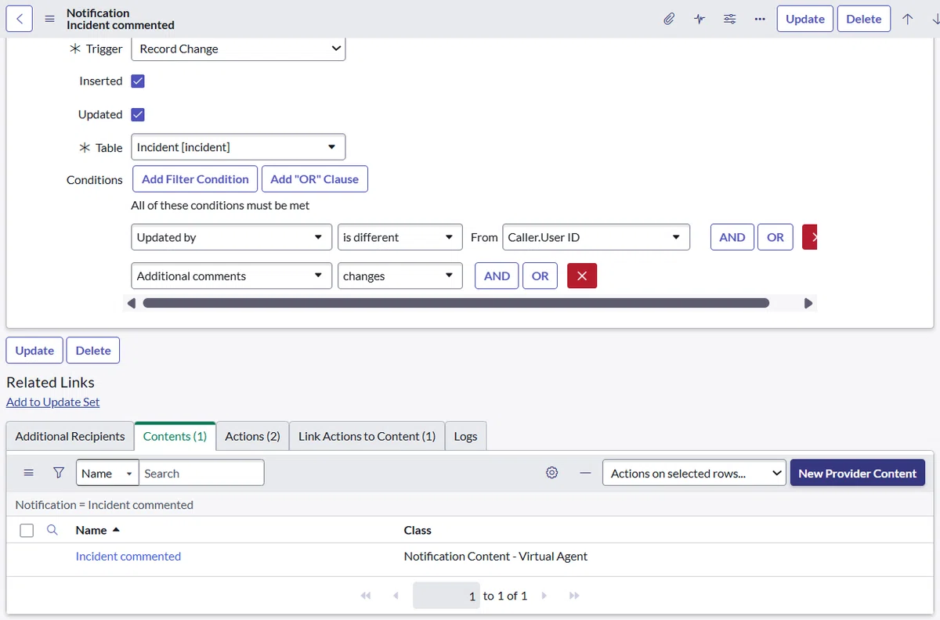
Task: Change the 'is different' operator dropdown
Action: pyautogui.click(x=399, y=237)
